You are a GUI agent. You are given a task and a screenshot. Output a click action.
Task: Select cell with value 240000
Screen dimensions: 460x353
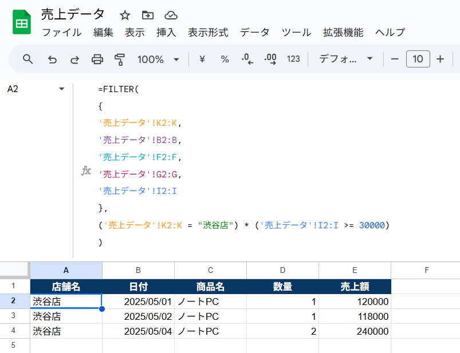(x=355, y=331)
